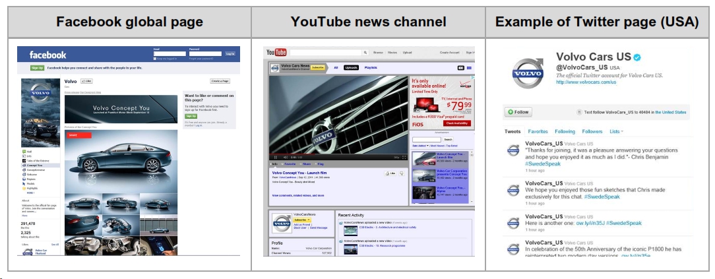Click the Browse link in YouTube header
715x279 pixels.
(x=378, y=52)
